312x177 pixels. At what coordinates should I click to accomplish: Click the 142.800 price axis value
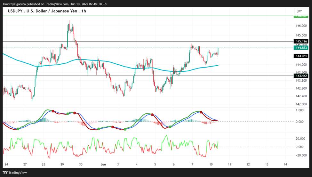(301, 88)
